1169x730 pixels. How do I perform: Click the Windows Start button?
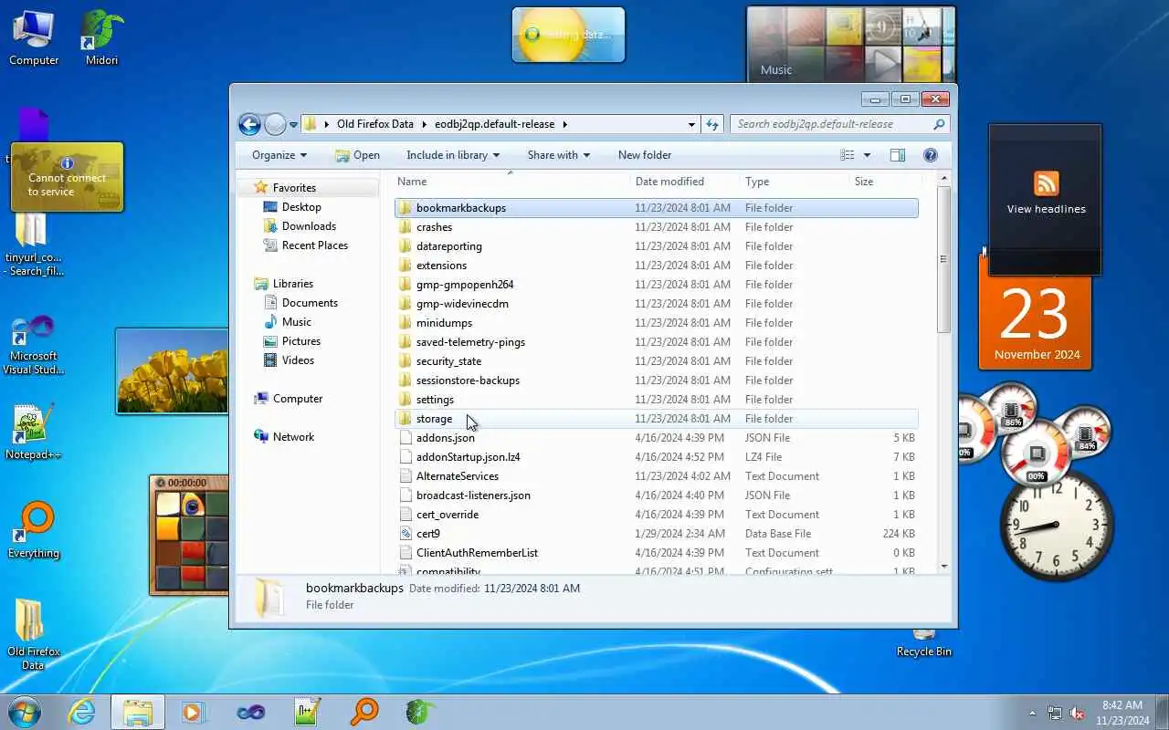pos(25,712)
